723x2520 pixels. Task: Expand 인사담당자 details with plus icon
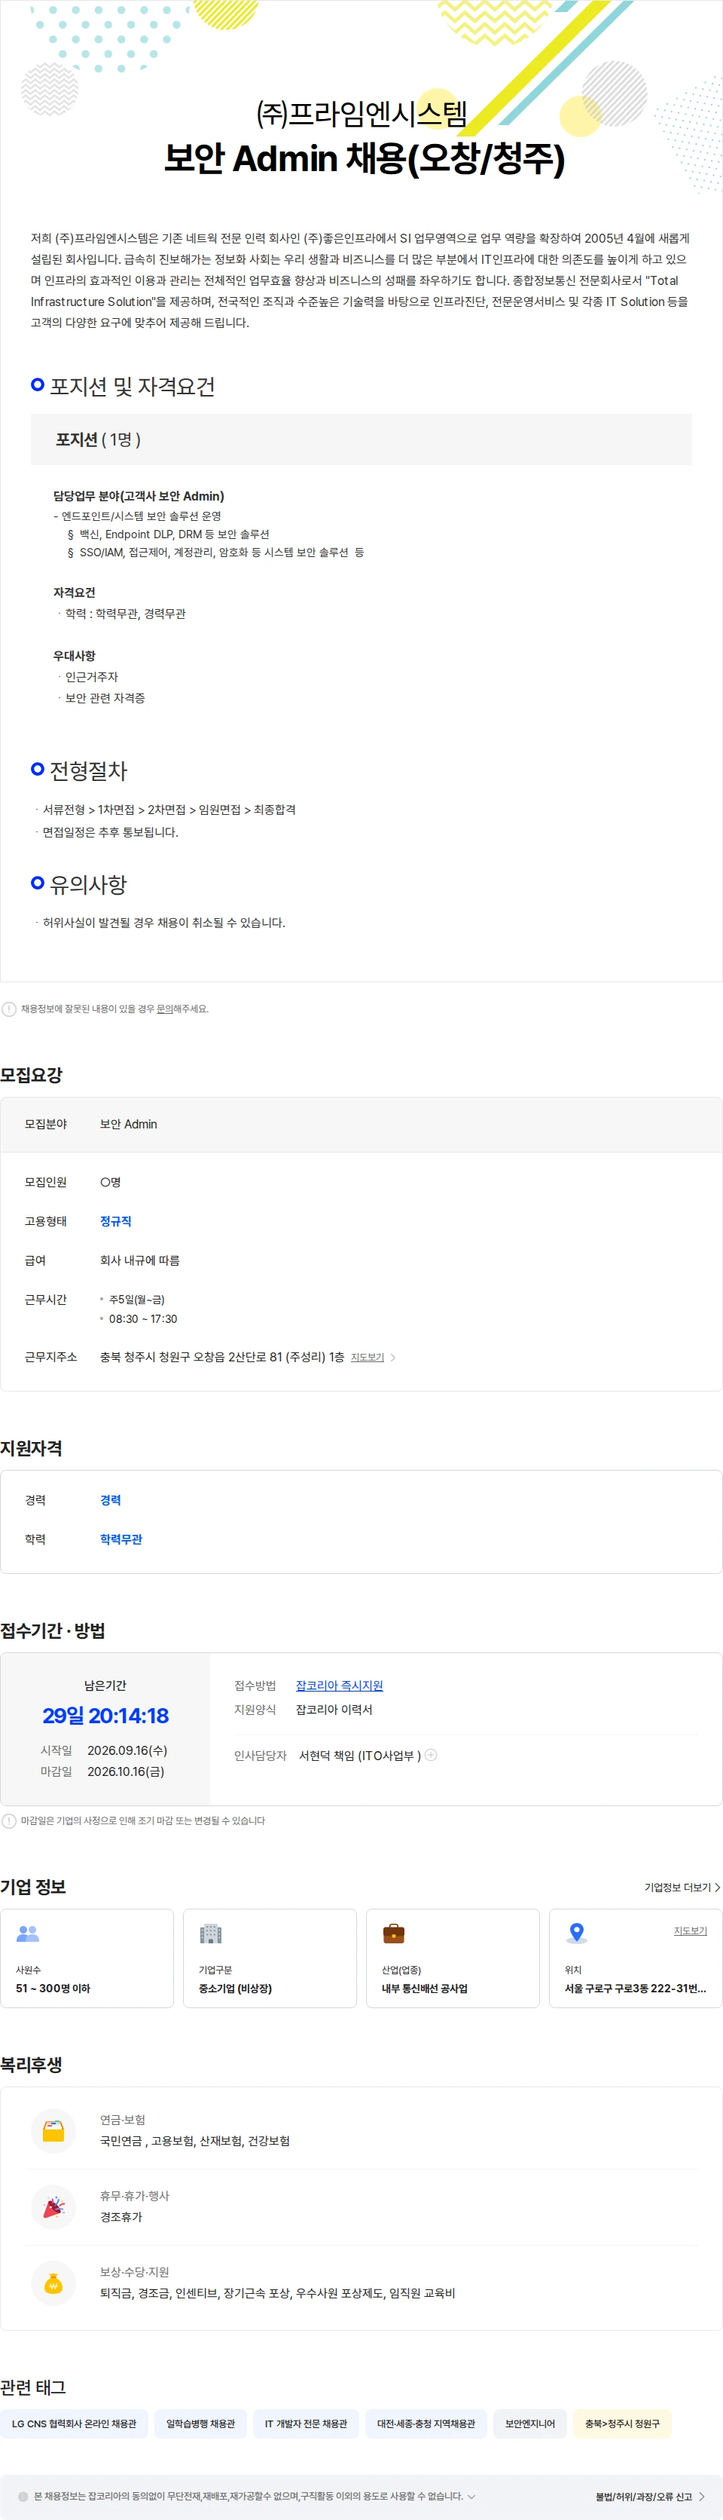tap(431, 1755)
